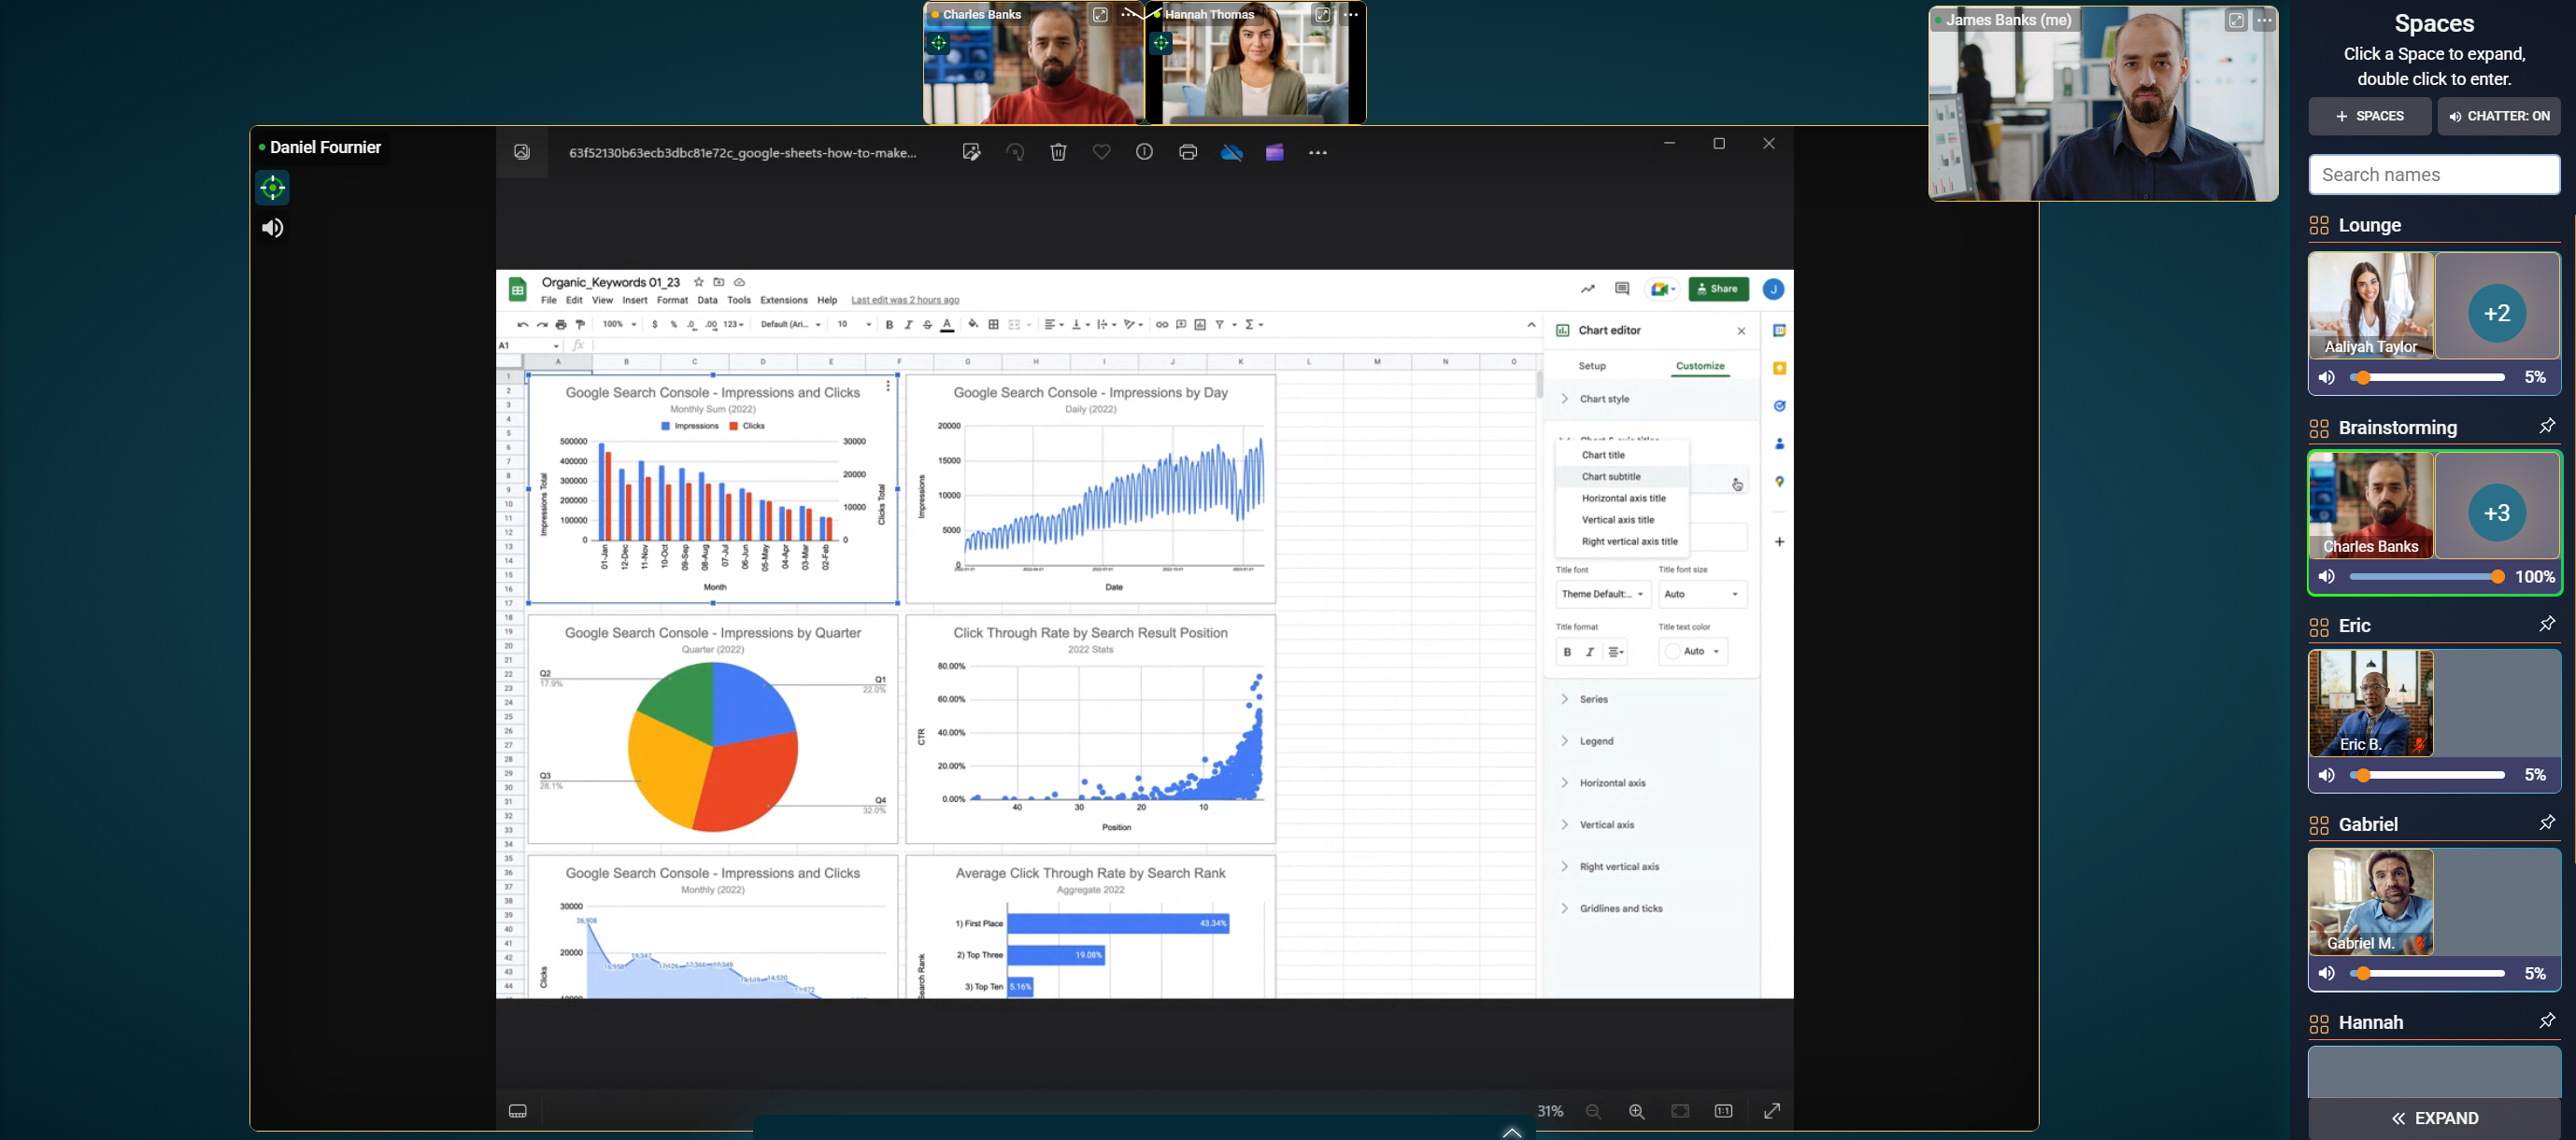This screenshot has height=1140, width=2576.
Task: Click the delete trash icon in viewer toolbar
Action: coord(1058,152)
